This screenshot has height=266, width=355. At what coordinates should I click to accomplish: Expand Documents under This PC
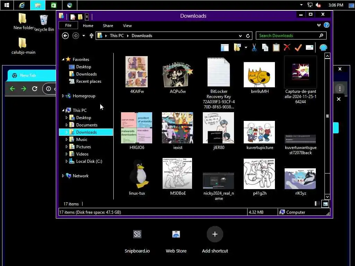click(67, 125)
